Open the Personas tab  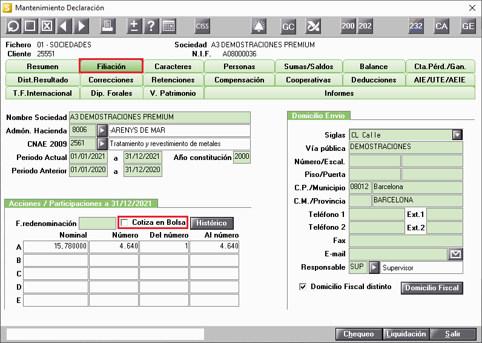[239, 67]
